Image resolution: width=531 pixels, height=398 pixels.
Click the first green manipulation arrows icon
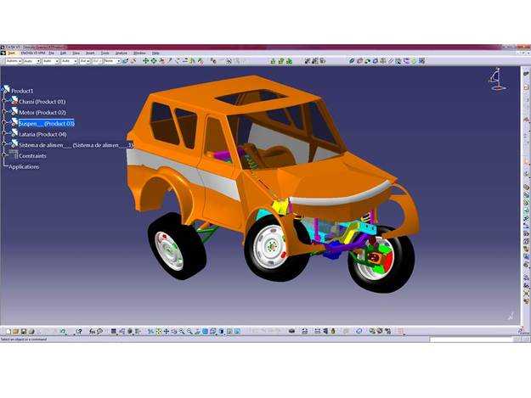tap(145, 61)
